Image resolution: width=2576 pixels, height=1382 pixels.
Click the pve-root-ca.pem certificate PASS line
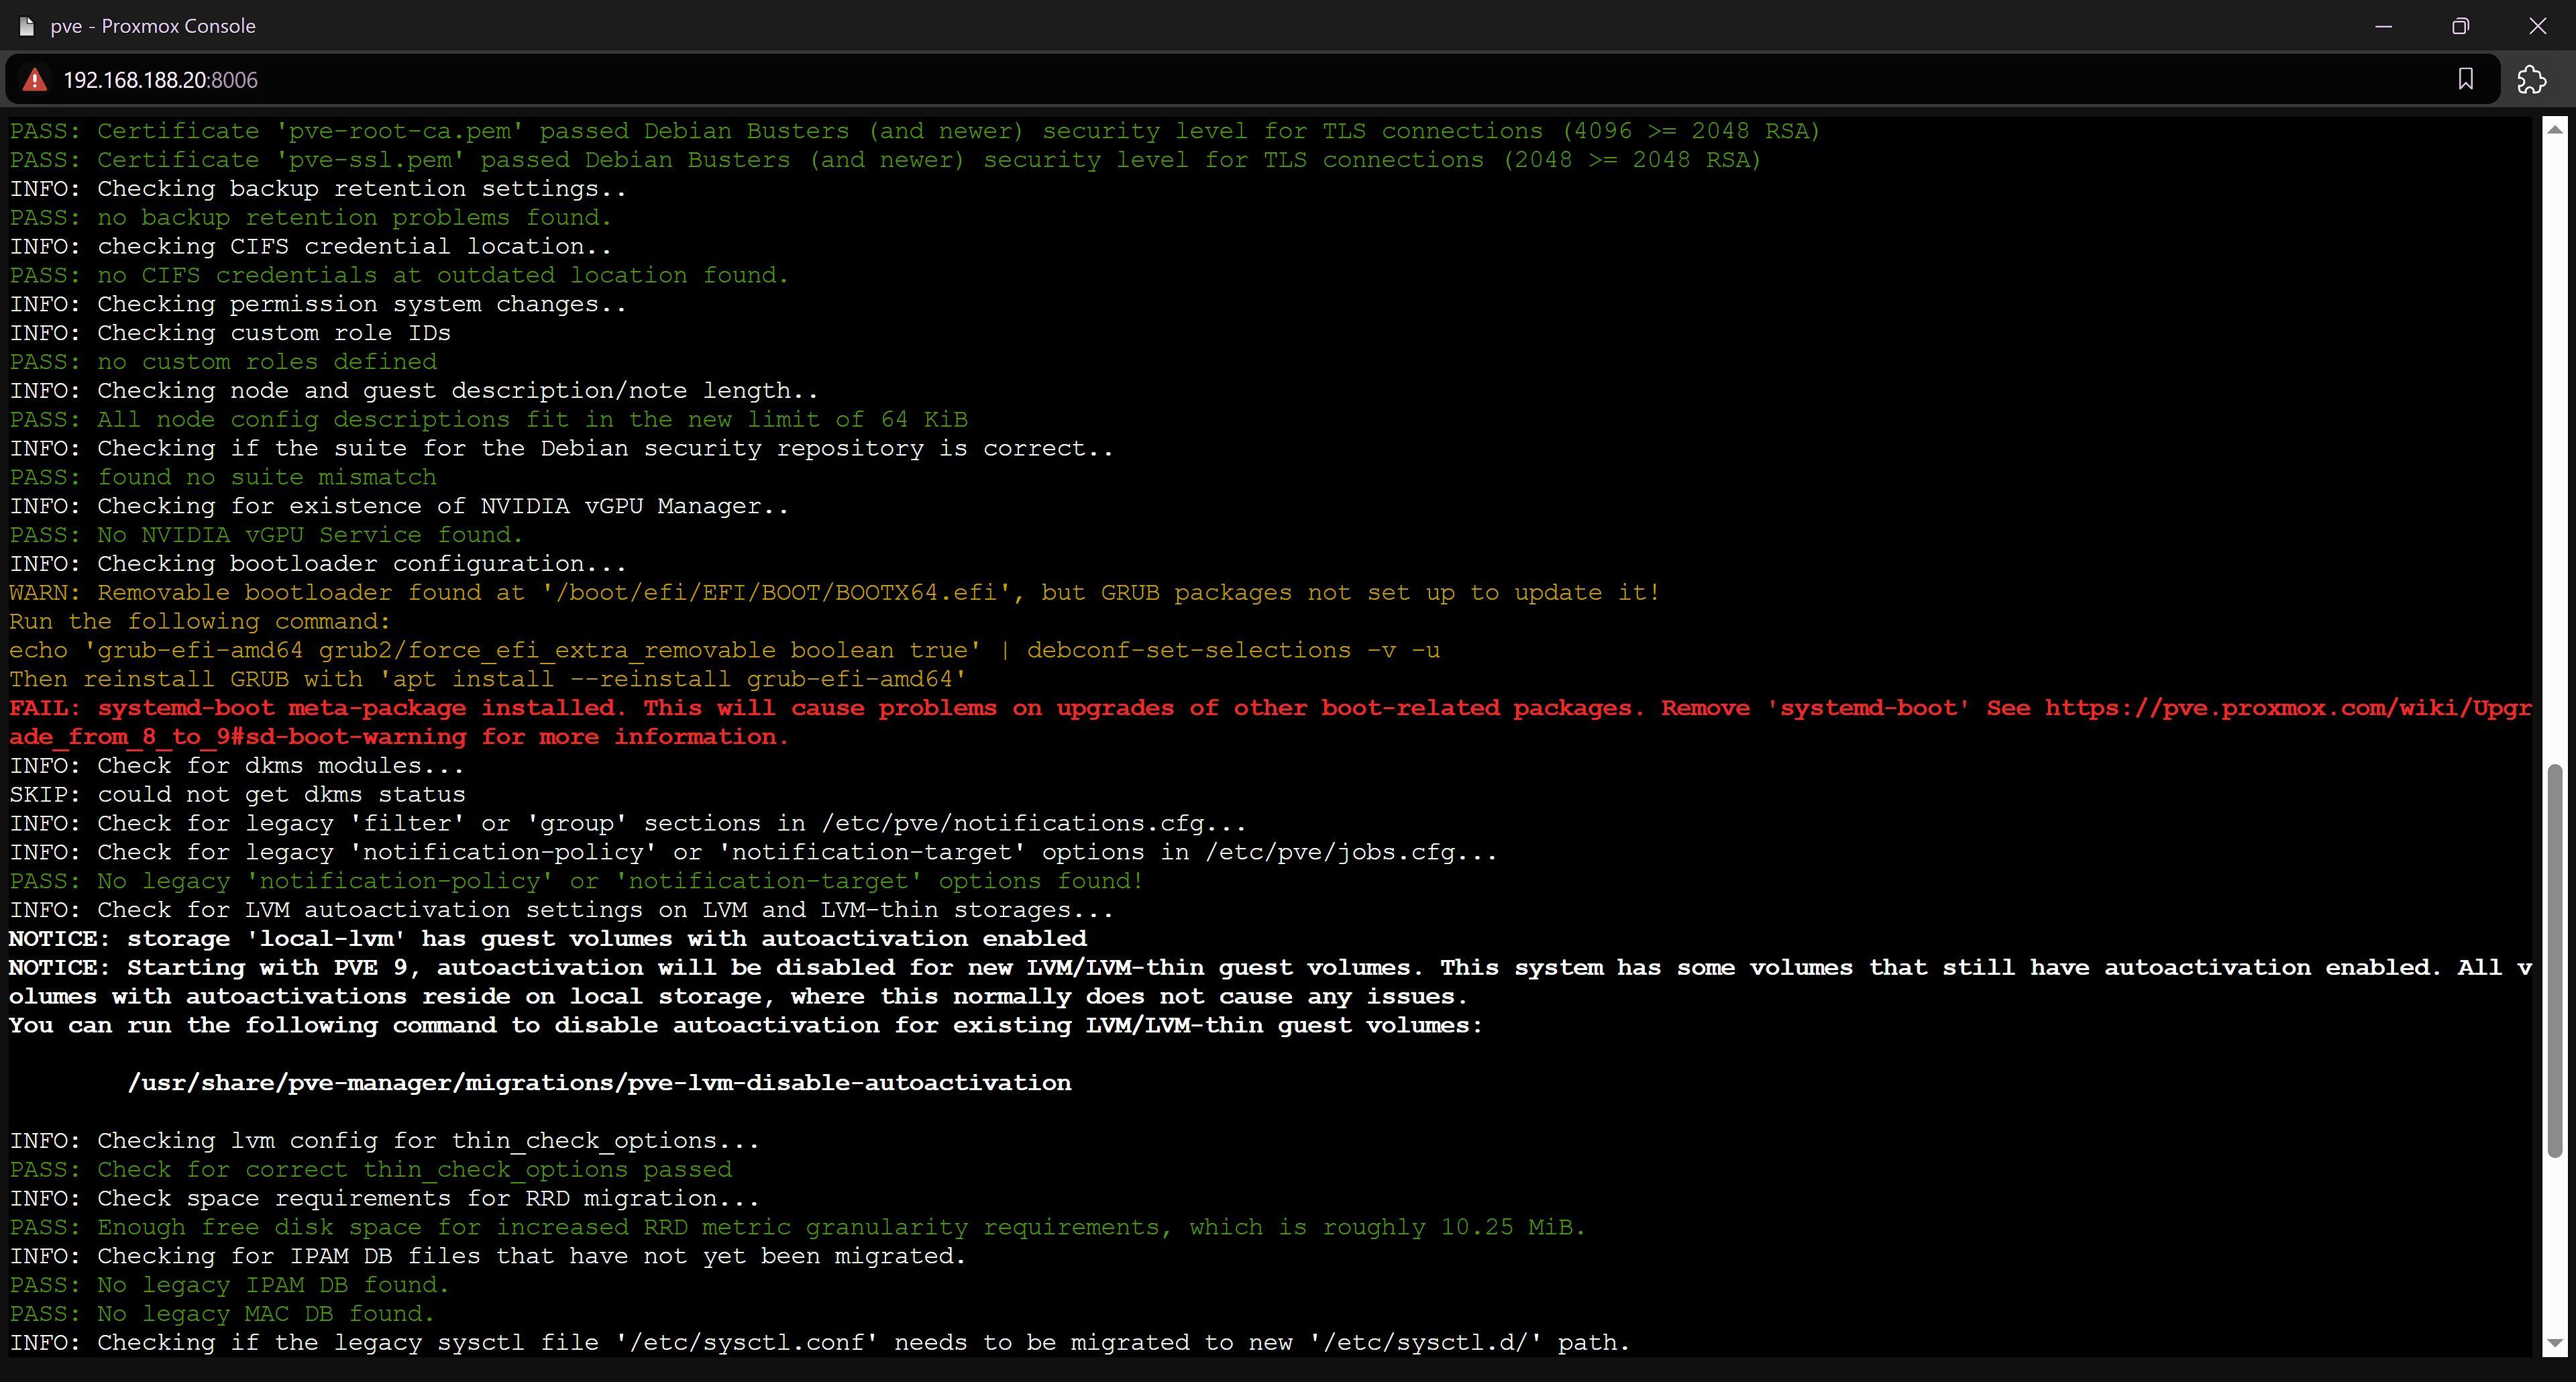(915, 131)
